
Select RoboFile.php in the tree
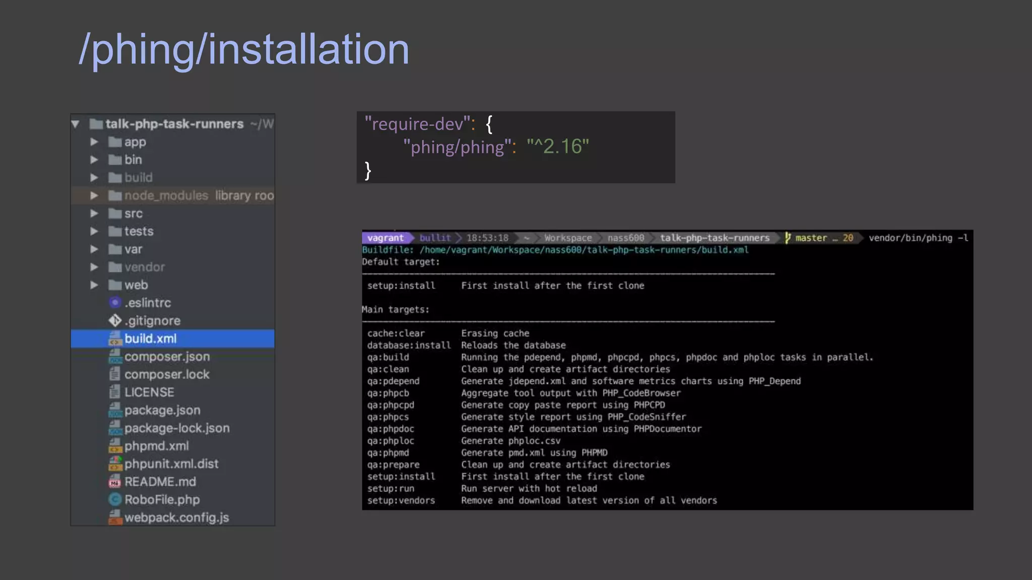click(162, 499)
